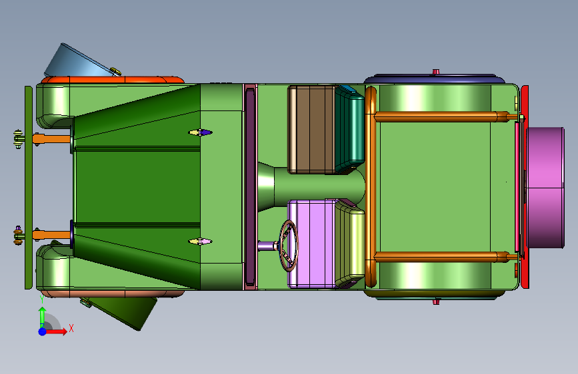Select the magenta spare tire at the rear
Image resolution: width=578 pixels, height=374 pixels.
(x=545, y=188)
